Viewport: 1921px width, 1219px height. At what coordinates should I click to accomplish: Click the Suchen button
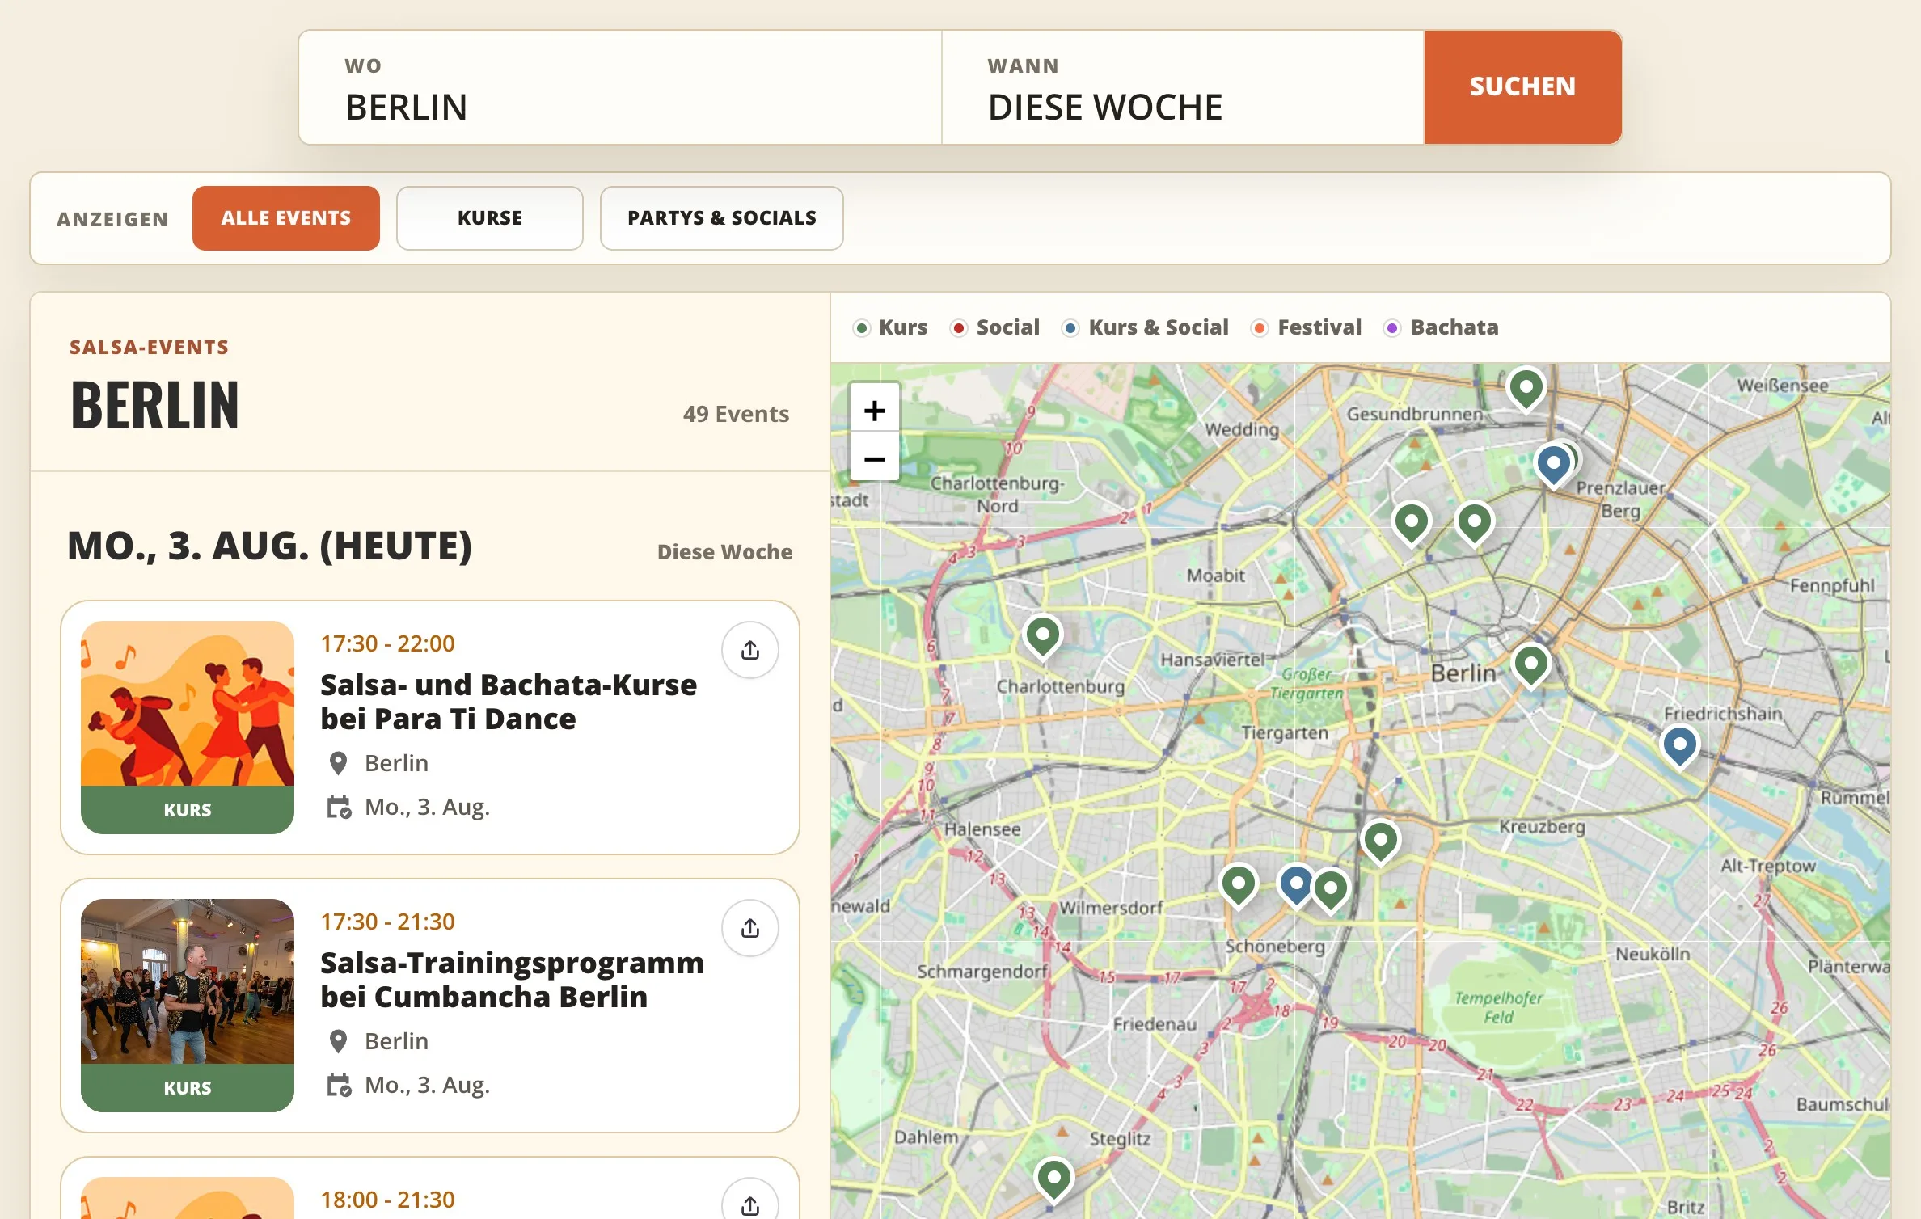pyautogui.click(x=1522, y=87)
